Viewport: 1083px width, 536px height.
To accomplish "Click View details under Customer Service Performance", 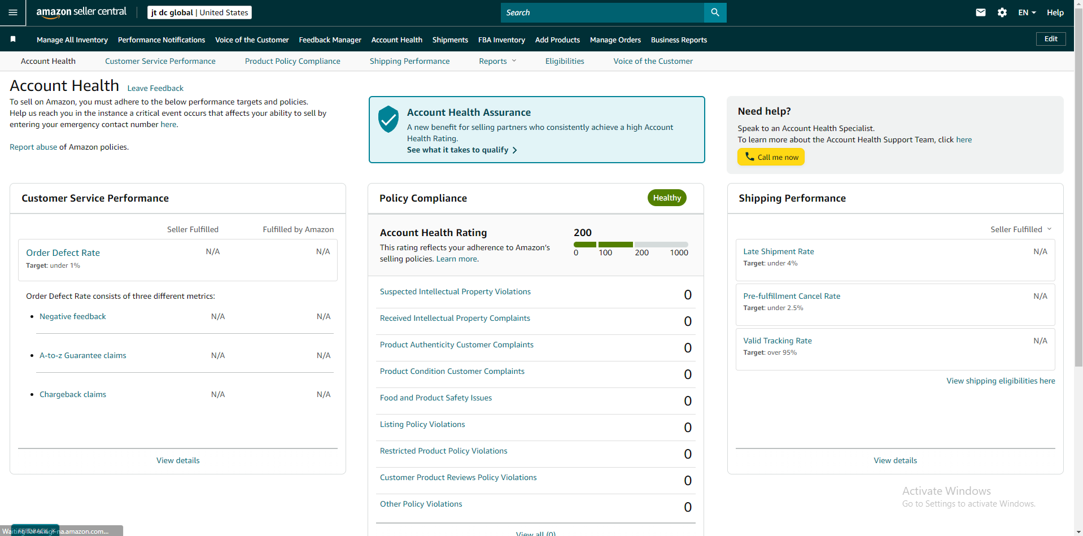I will pos(178,460).
